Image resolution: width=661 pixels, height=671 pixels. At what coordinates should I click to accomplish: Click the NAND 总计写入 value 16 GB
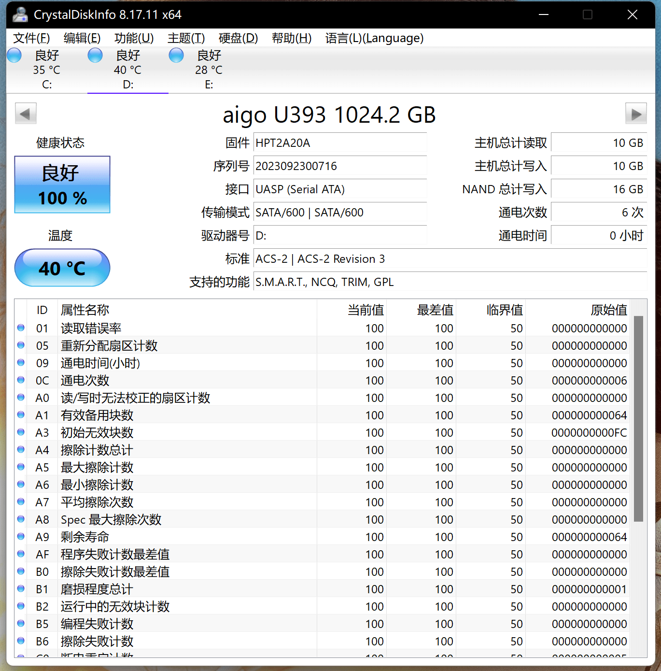point(599,189)
